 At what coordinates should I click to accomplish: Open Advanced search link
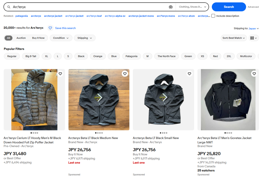253,7
